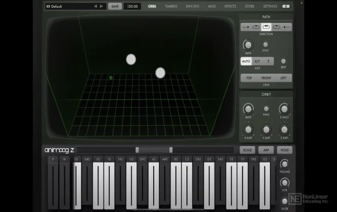Click the right keyboard range handle

(171, 150)
